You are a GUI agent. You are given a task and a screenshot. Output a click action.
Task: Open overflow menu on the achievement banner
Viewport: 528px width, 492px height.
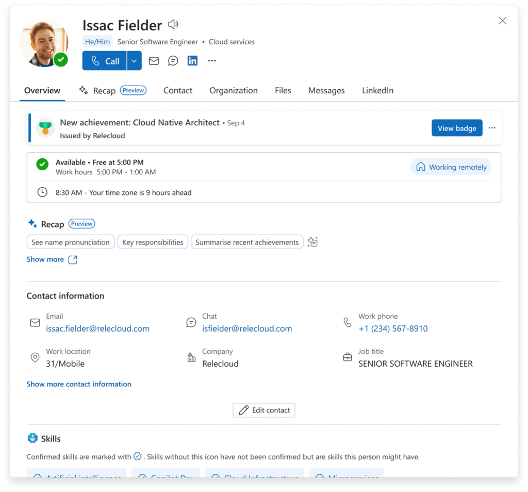tap(492, 128)
